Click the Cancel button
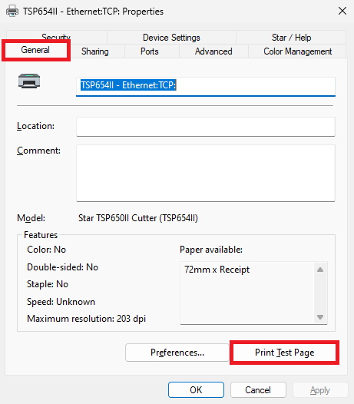 [258, 390]
